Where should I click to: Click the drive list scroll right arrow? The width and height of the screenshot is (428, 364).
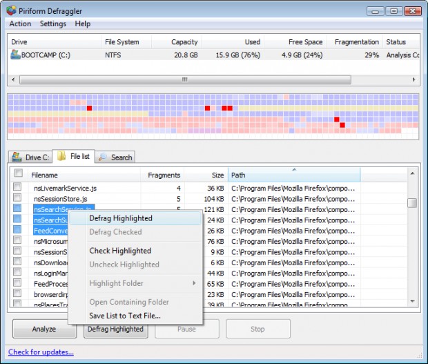point(414,79)
